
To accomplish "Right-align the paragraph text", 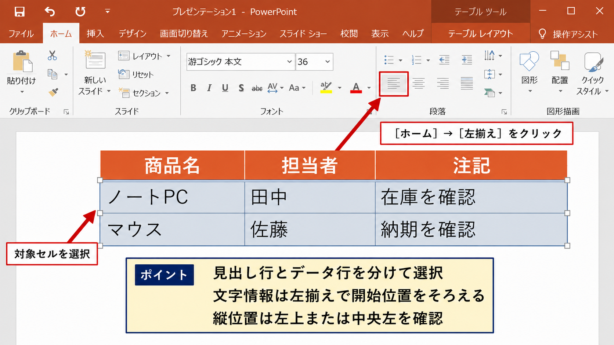I will coord(443,84).
